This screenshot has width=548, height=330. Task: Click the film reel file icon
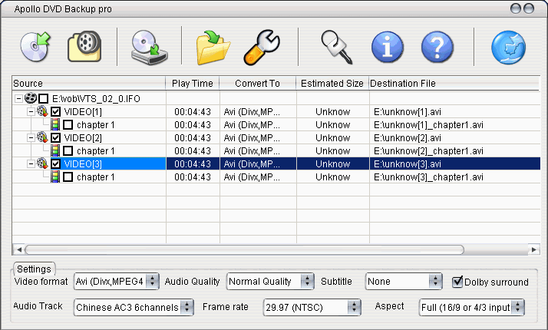tap(83, 46)
